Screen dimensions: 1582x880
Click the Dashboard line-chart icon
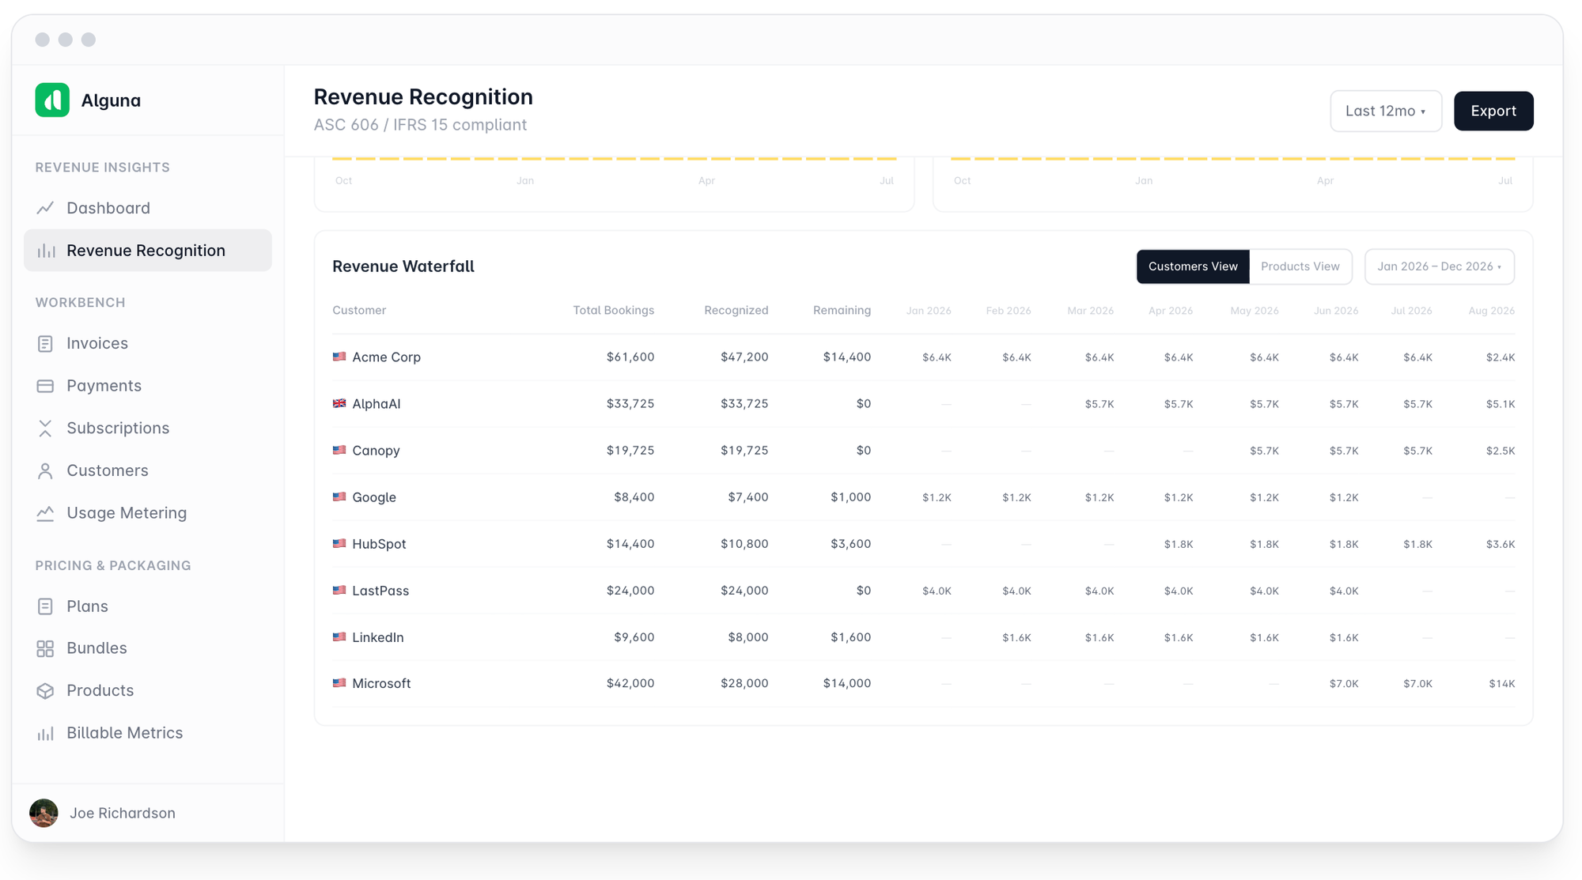[45, 208]
